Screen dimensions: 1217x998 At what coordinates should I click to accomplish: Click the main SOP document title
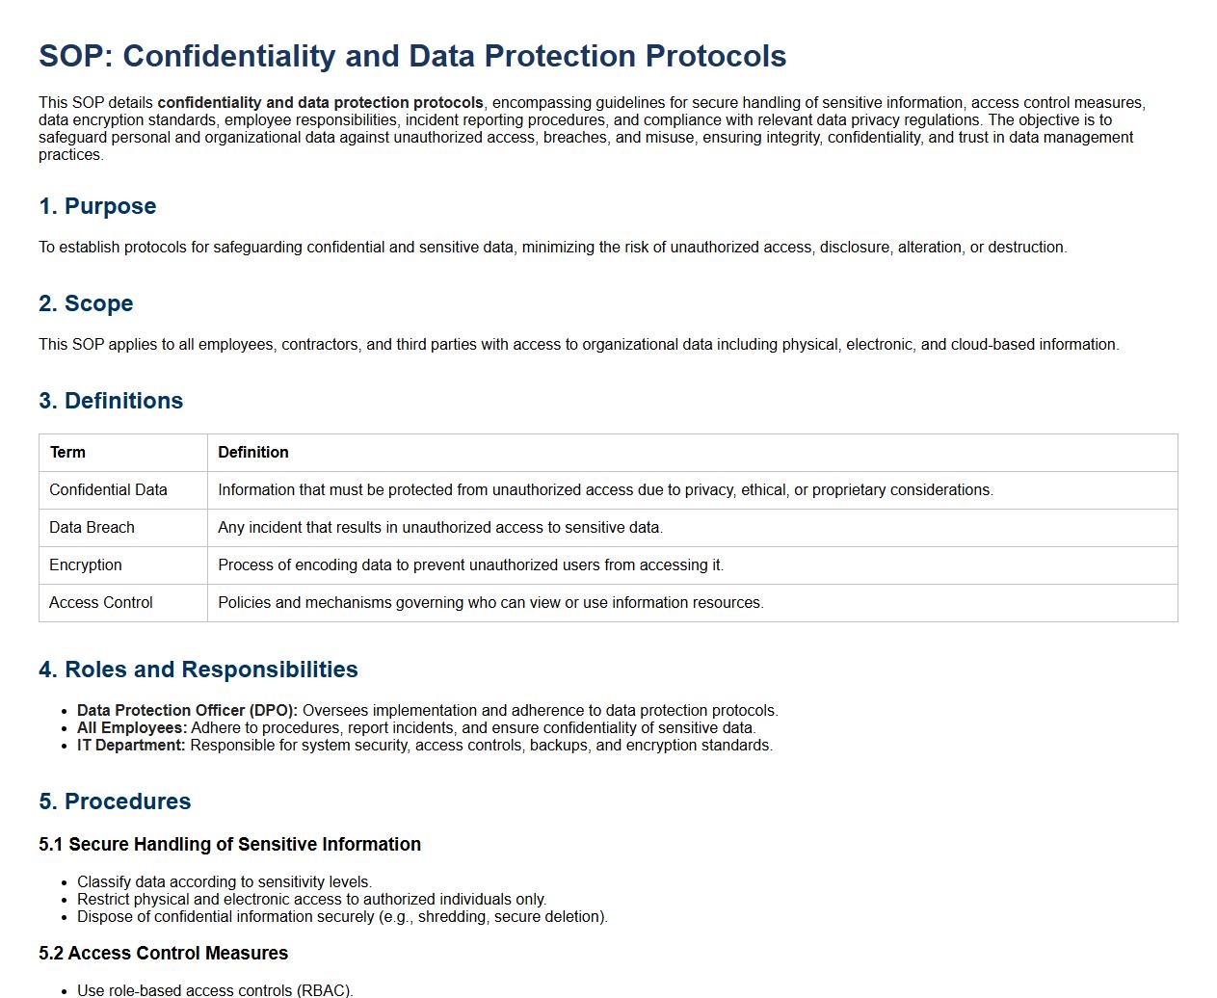click(412, 56)
